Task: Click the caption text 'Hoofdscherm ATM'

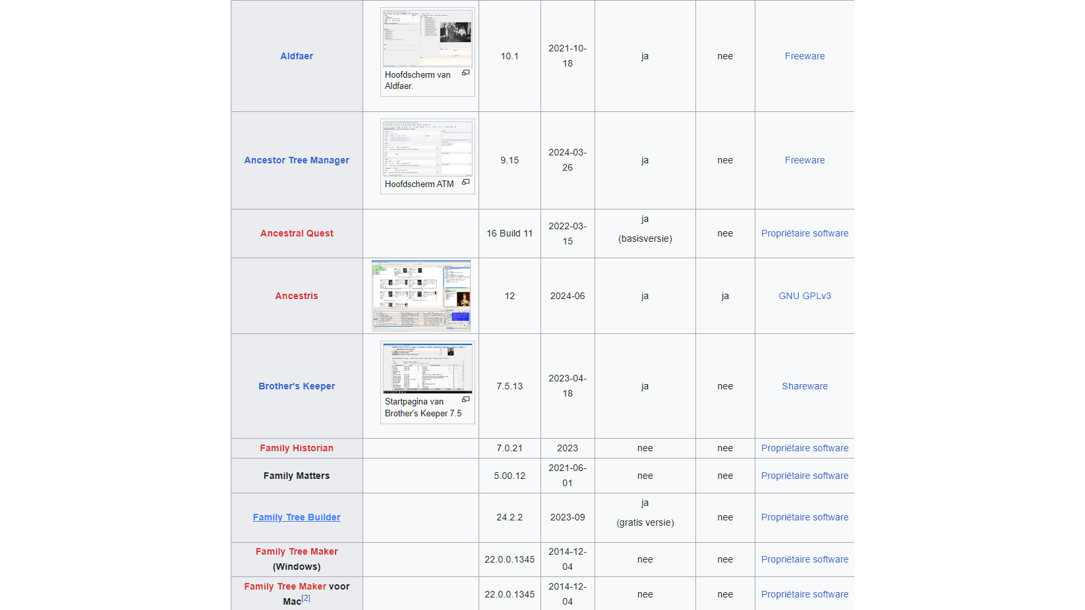Action: (419, 184)
